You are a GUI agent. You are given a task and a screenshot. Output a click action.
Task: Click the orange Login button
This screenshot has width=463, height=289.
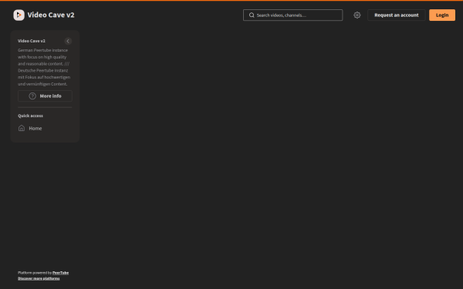pyautogui.click(x=442, y=15)
